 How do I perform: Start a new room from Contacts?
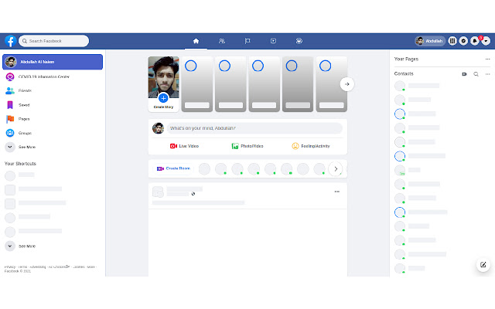pos(464,74)
